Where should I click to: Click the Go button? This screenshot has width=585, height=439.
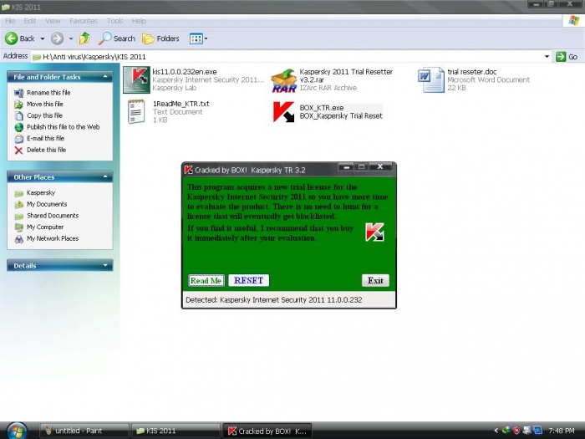(567, 57)
